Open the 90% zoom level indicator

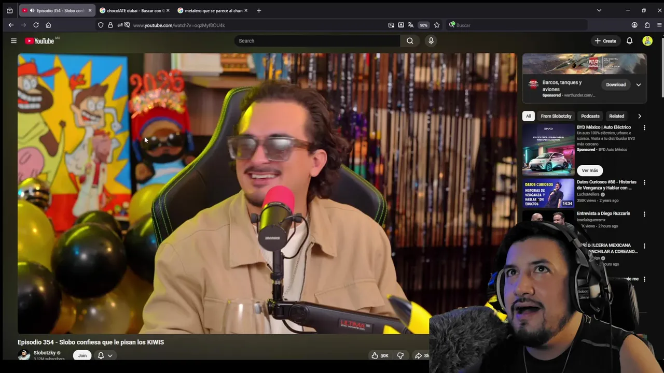tap(424, 25)
